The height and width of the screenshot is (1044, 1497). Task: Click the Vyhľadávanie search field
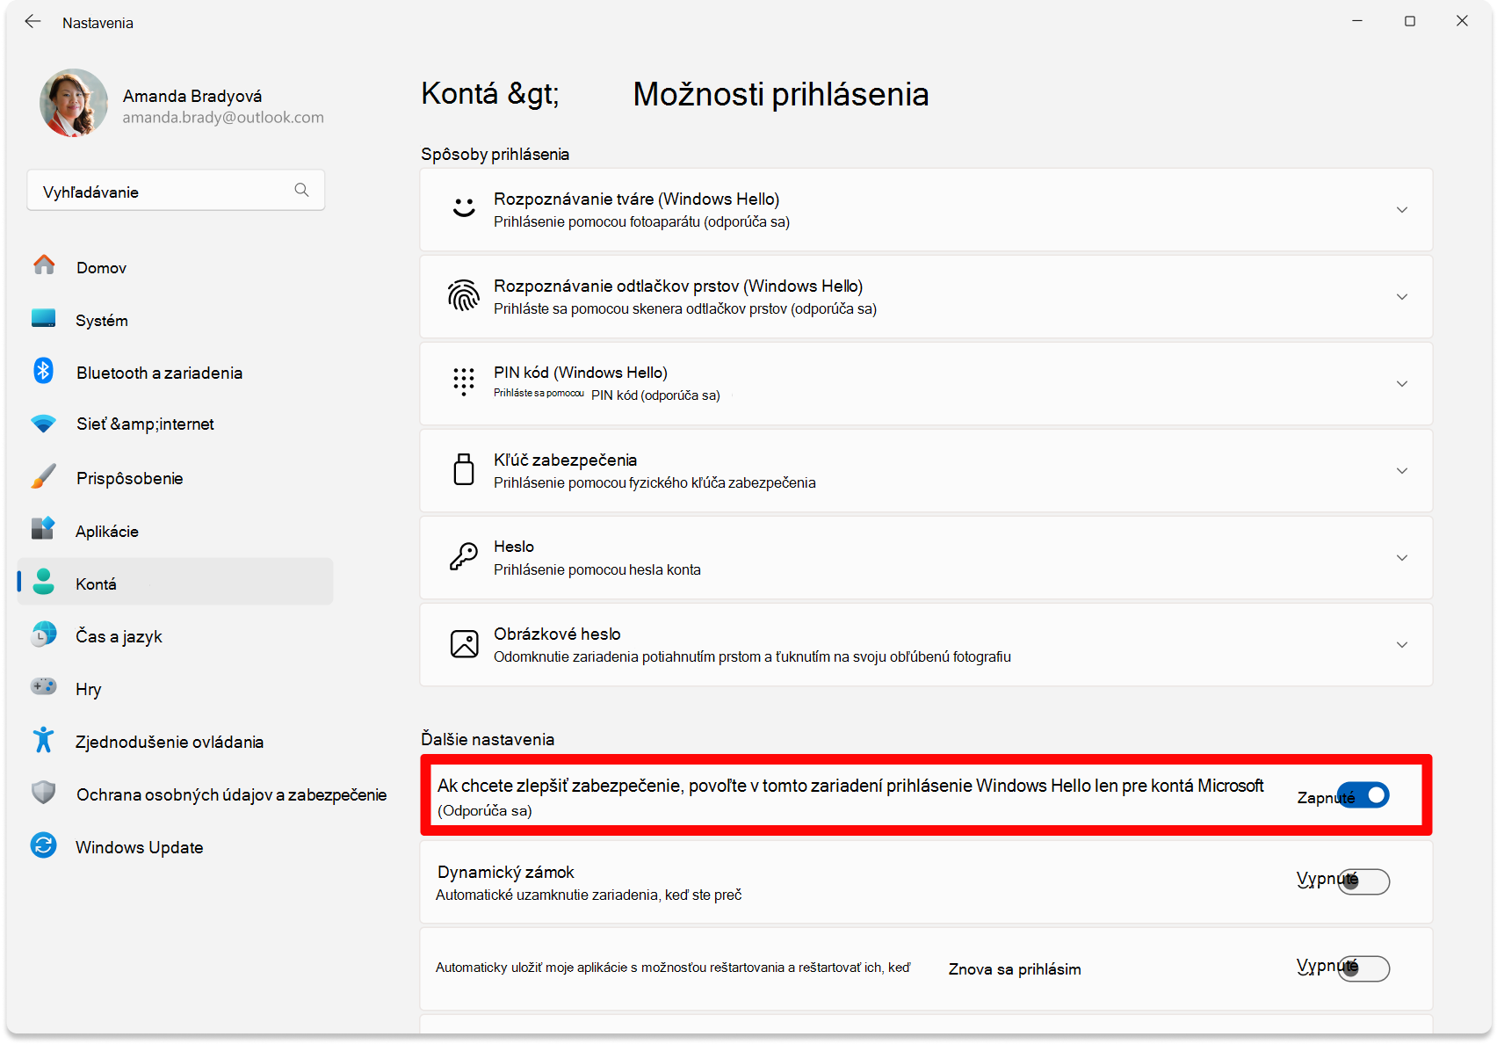point(176,191)
